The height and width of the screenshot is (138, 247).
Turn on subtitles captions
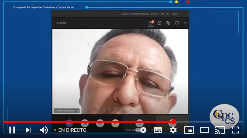tap(158, 130)
